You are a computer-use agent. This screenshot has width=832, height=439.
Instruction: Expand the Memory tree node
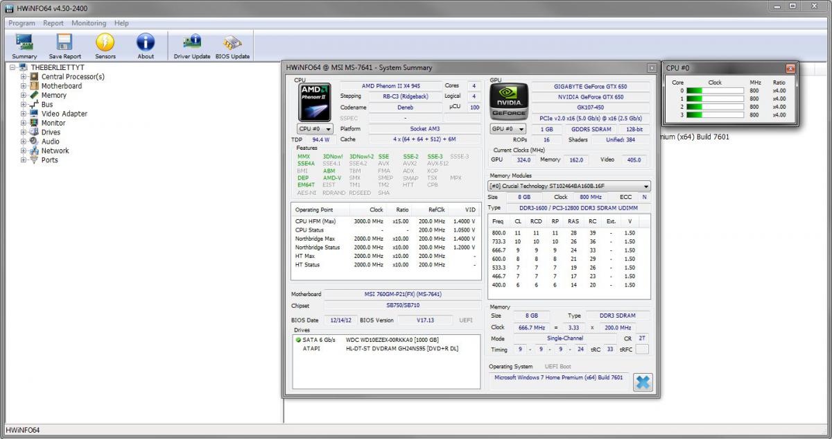[x=24, y=95]
